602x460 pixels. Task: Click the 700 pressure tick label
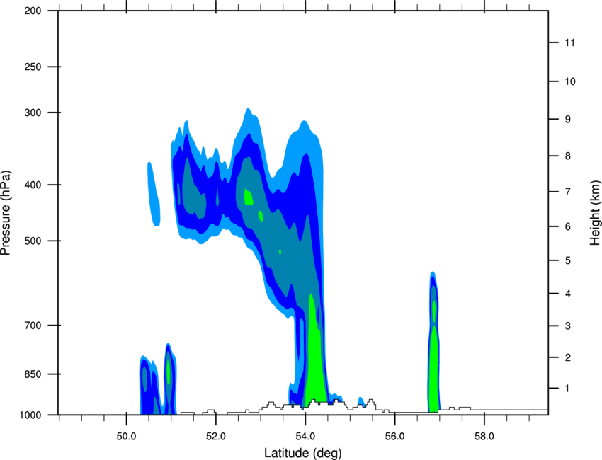(x=33, y=326)
